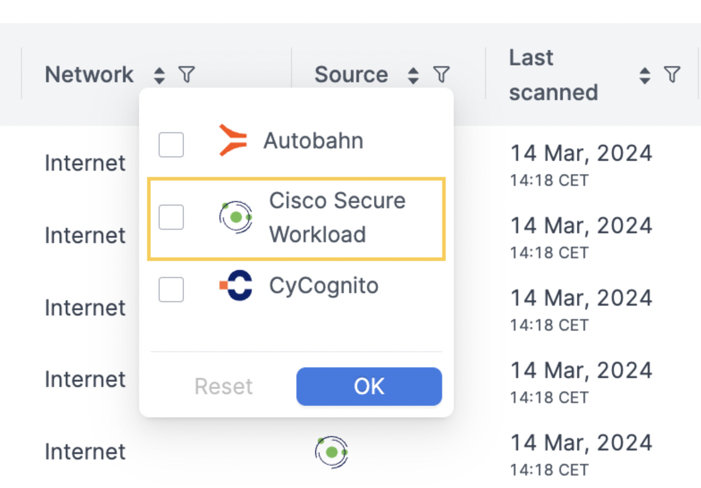This screenshot has height=488, width=701.
Task: Sort by Last scanned using the sort arrows
Action: point(644,75)
